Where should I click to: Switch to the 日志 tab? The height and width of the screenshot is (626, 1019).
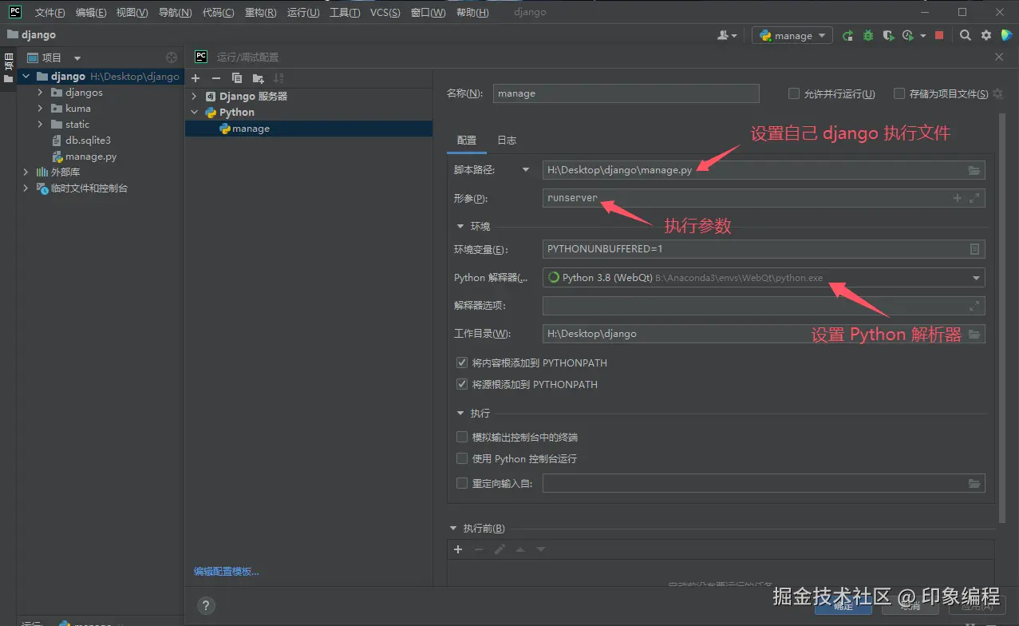click(x=507, y=141)
